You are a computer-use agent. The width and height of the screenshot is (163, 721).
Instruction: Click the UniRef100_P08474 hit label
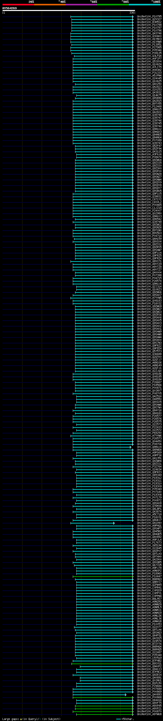[149, 157]
